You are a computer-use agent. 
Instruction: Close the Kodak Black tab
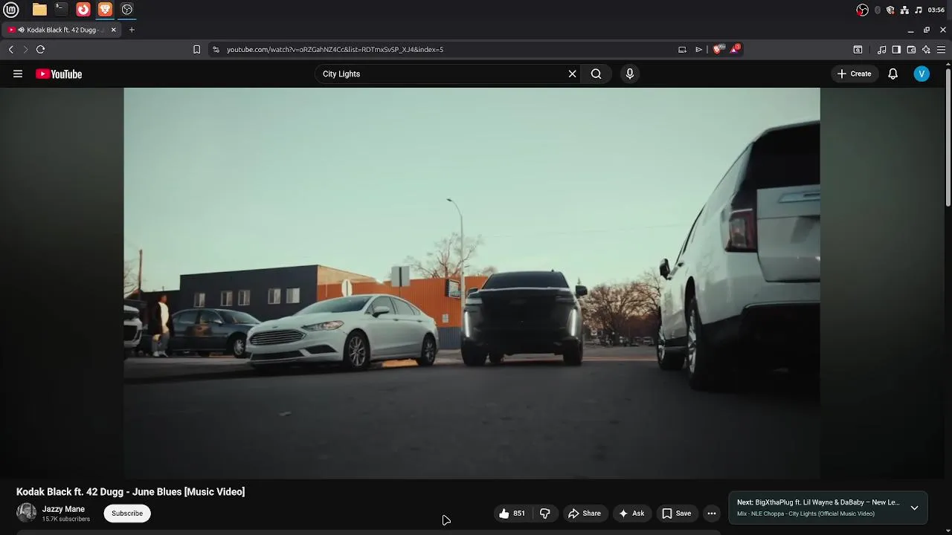113,30
